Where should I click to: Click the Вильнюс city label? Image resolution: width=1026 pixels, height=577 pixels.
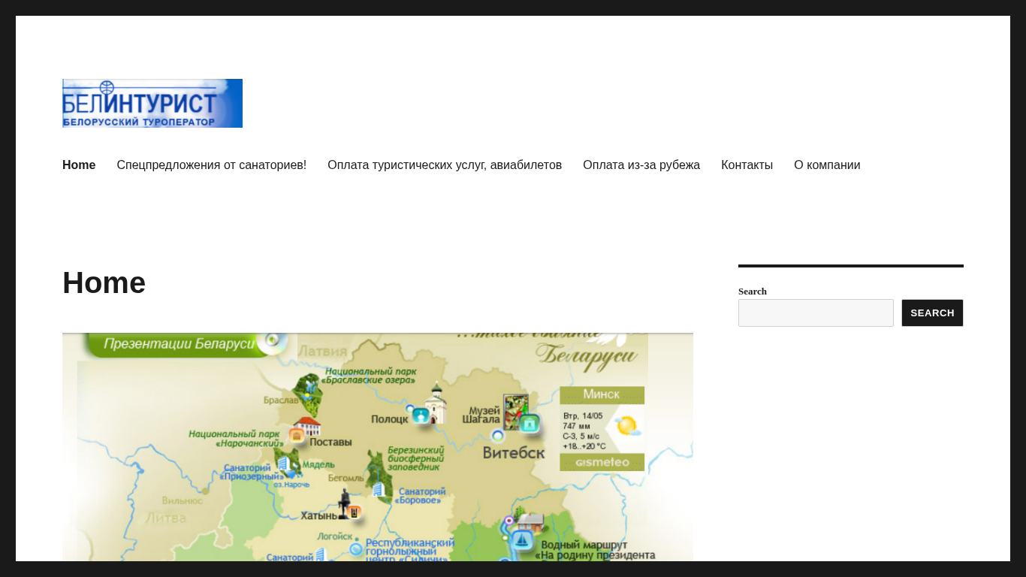pos(182,500)
